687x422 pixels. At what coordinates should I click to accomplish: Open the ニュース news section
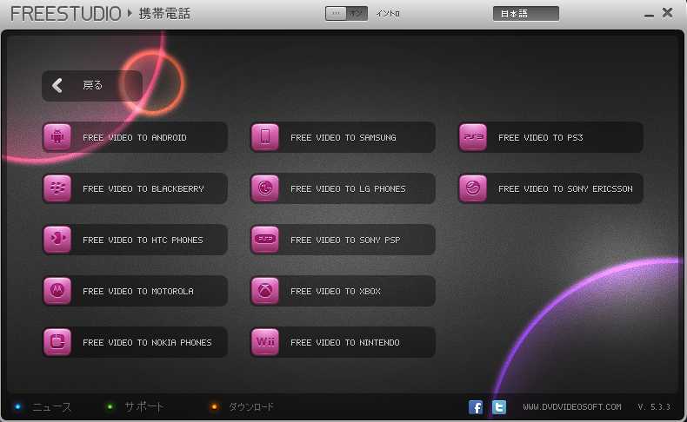pos(52,407)
